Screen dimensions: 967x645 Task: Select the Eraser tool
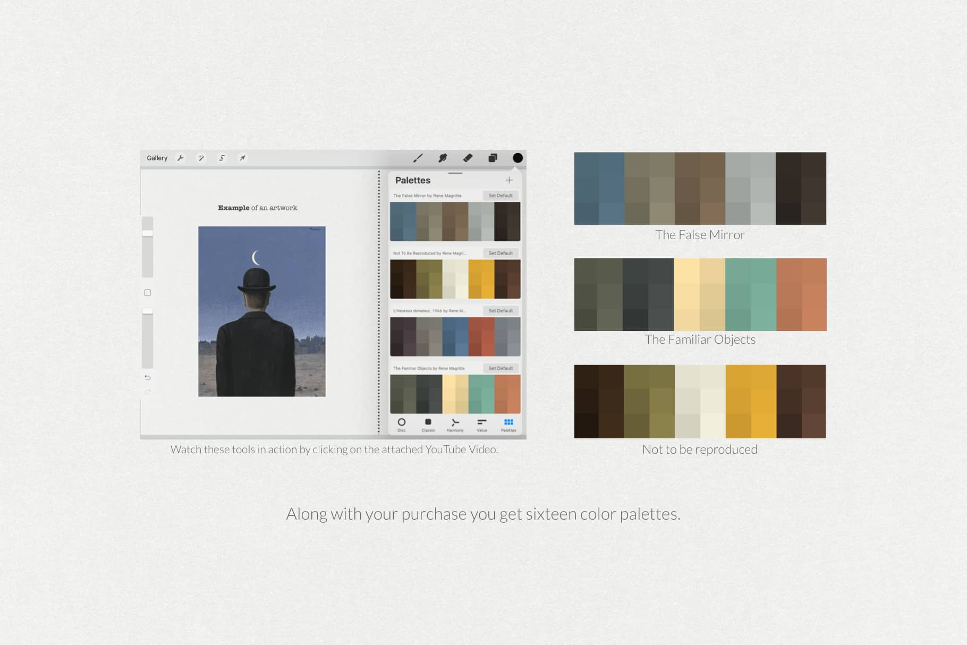coord(467,157)
